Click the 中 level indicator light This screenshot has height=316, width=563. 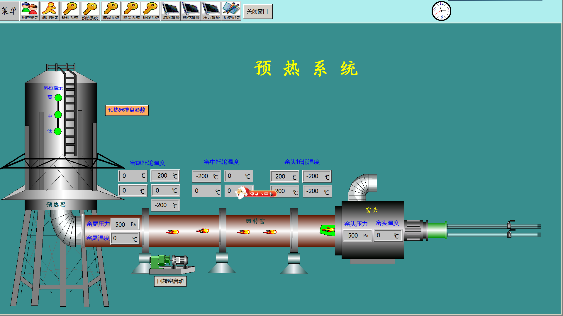pyautogui.click(x=58, y=115)
